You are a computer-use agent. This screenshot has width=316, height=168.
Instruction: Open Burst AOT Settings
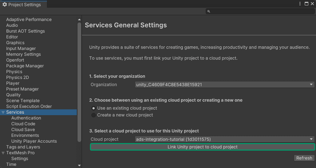tap(25, 31)
